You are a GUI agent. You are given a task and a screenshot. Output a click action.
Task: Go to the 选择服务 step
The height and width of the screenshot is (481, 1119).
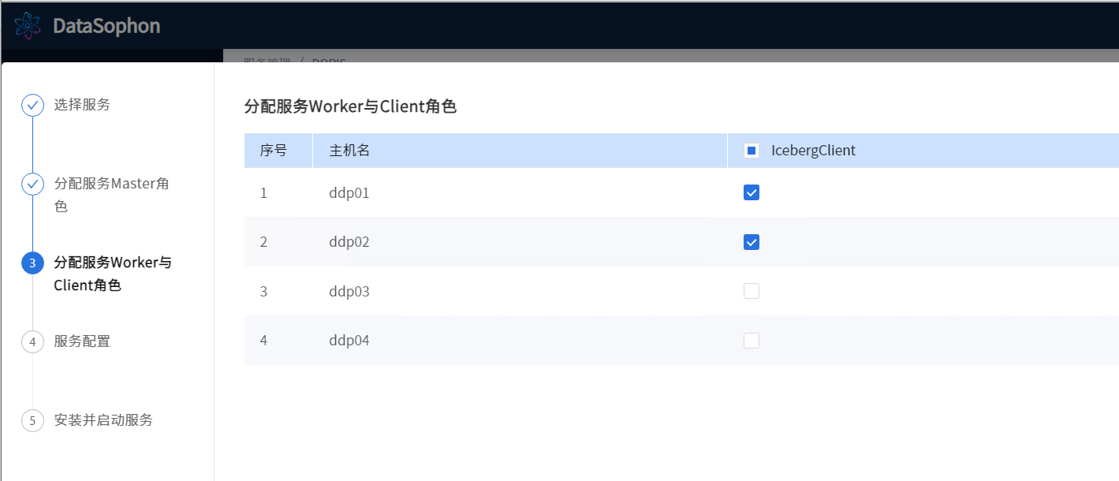coord(82,104)
